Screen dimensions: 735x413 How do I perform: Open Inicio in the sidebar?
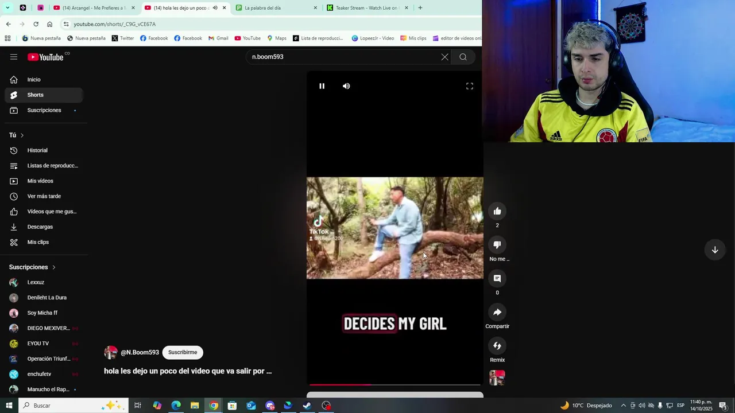point(44,80)
